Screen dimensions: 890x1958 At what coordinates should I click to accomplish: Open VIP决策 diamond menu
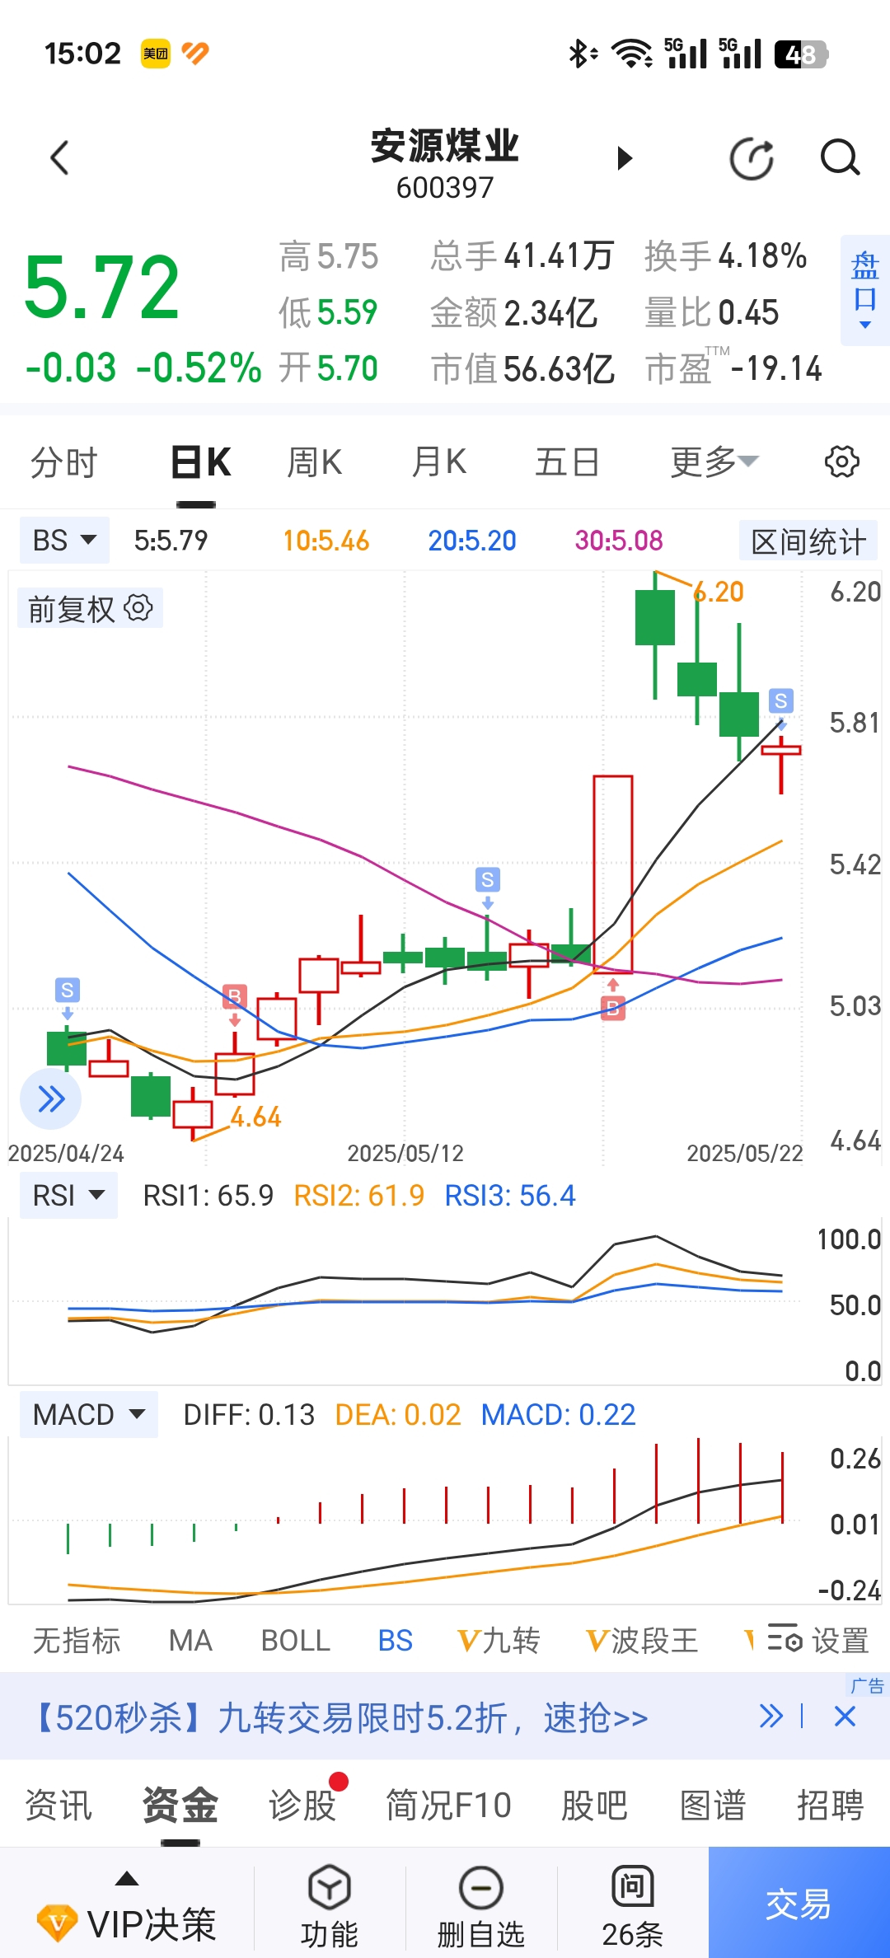[127, 1923]
